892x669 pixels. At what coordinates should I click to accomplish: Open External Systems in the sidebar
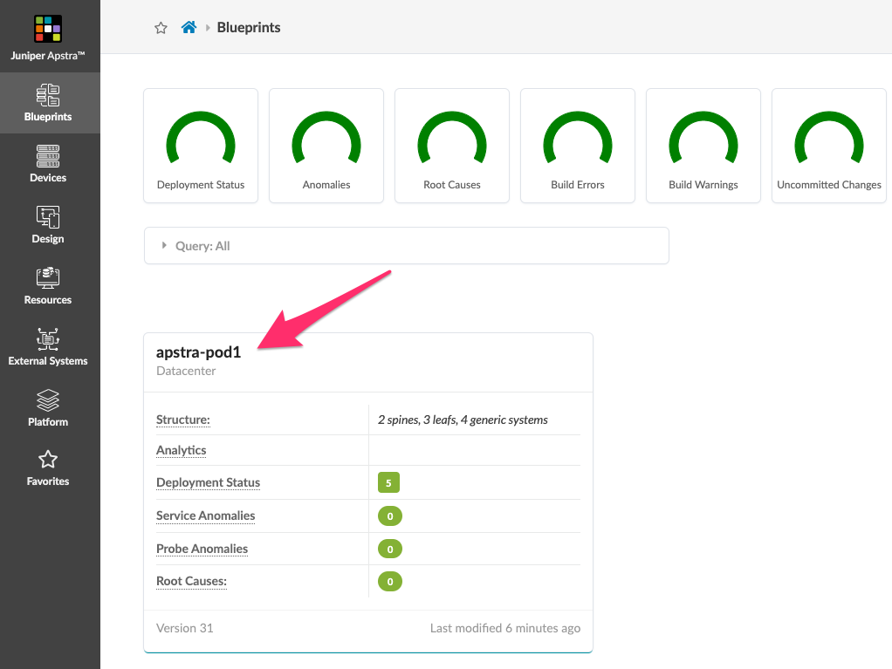pos(48,347)
